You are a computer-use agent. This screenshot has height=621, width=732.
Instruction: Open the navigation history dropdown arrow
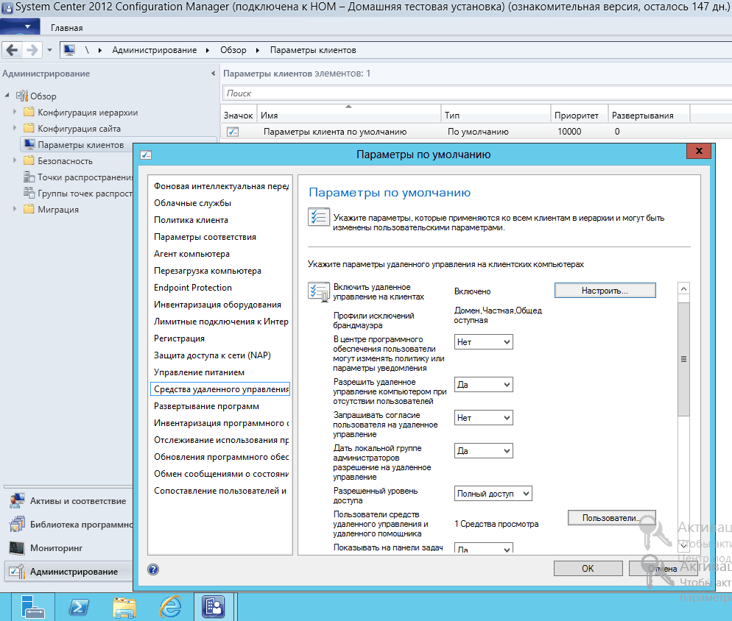pos(49,50)
